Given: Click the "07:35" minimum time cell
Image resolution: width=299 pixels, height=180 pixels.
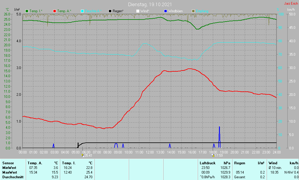Looking at the screenshot, I should 33,168.
